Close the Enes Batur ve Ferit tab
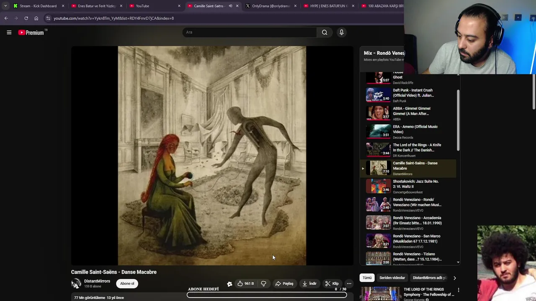536x301 pixels. (121, 6)
